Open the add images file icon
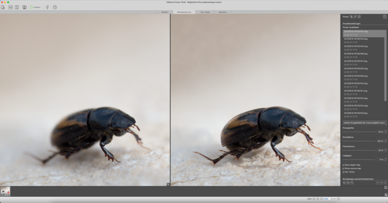Viewport: 388px width, 203px height. (x=3, y=7)
